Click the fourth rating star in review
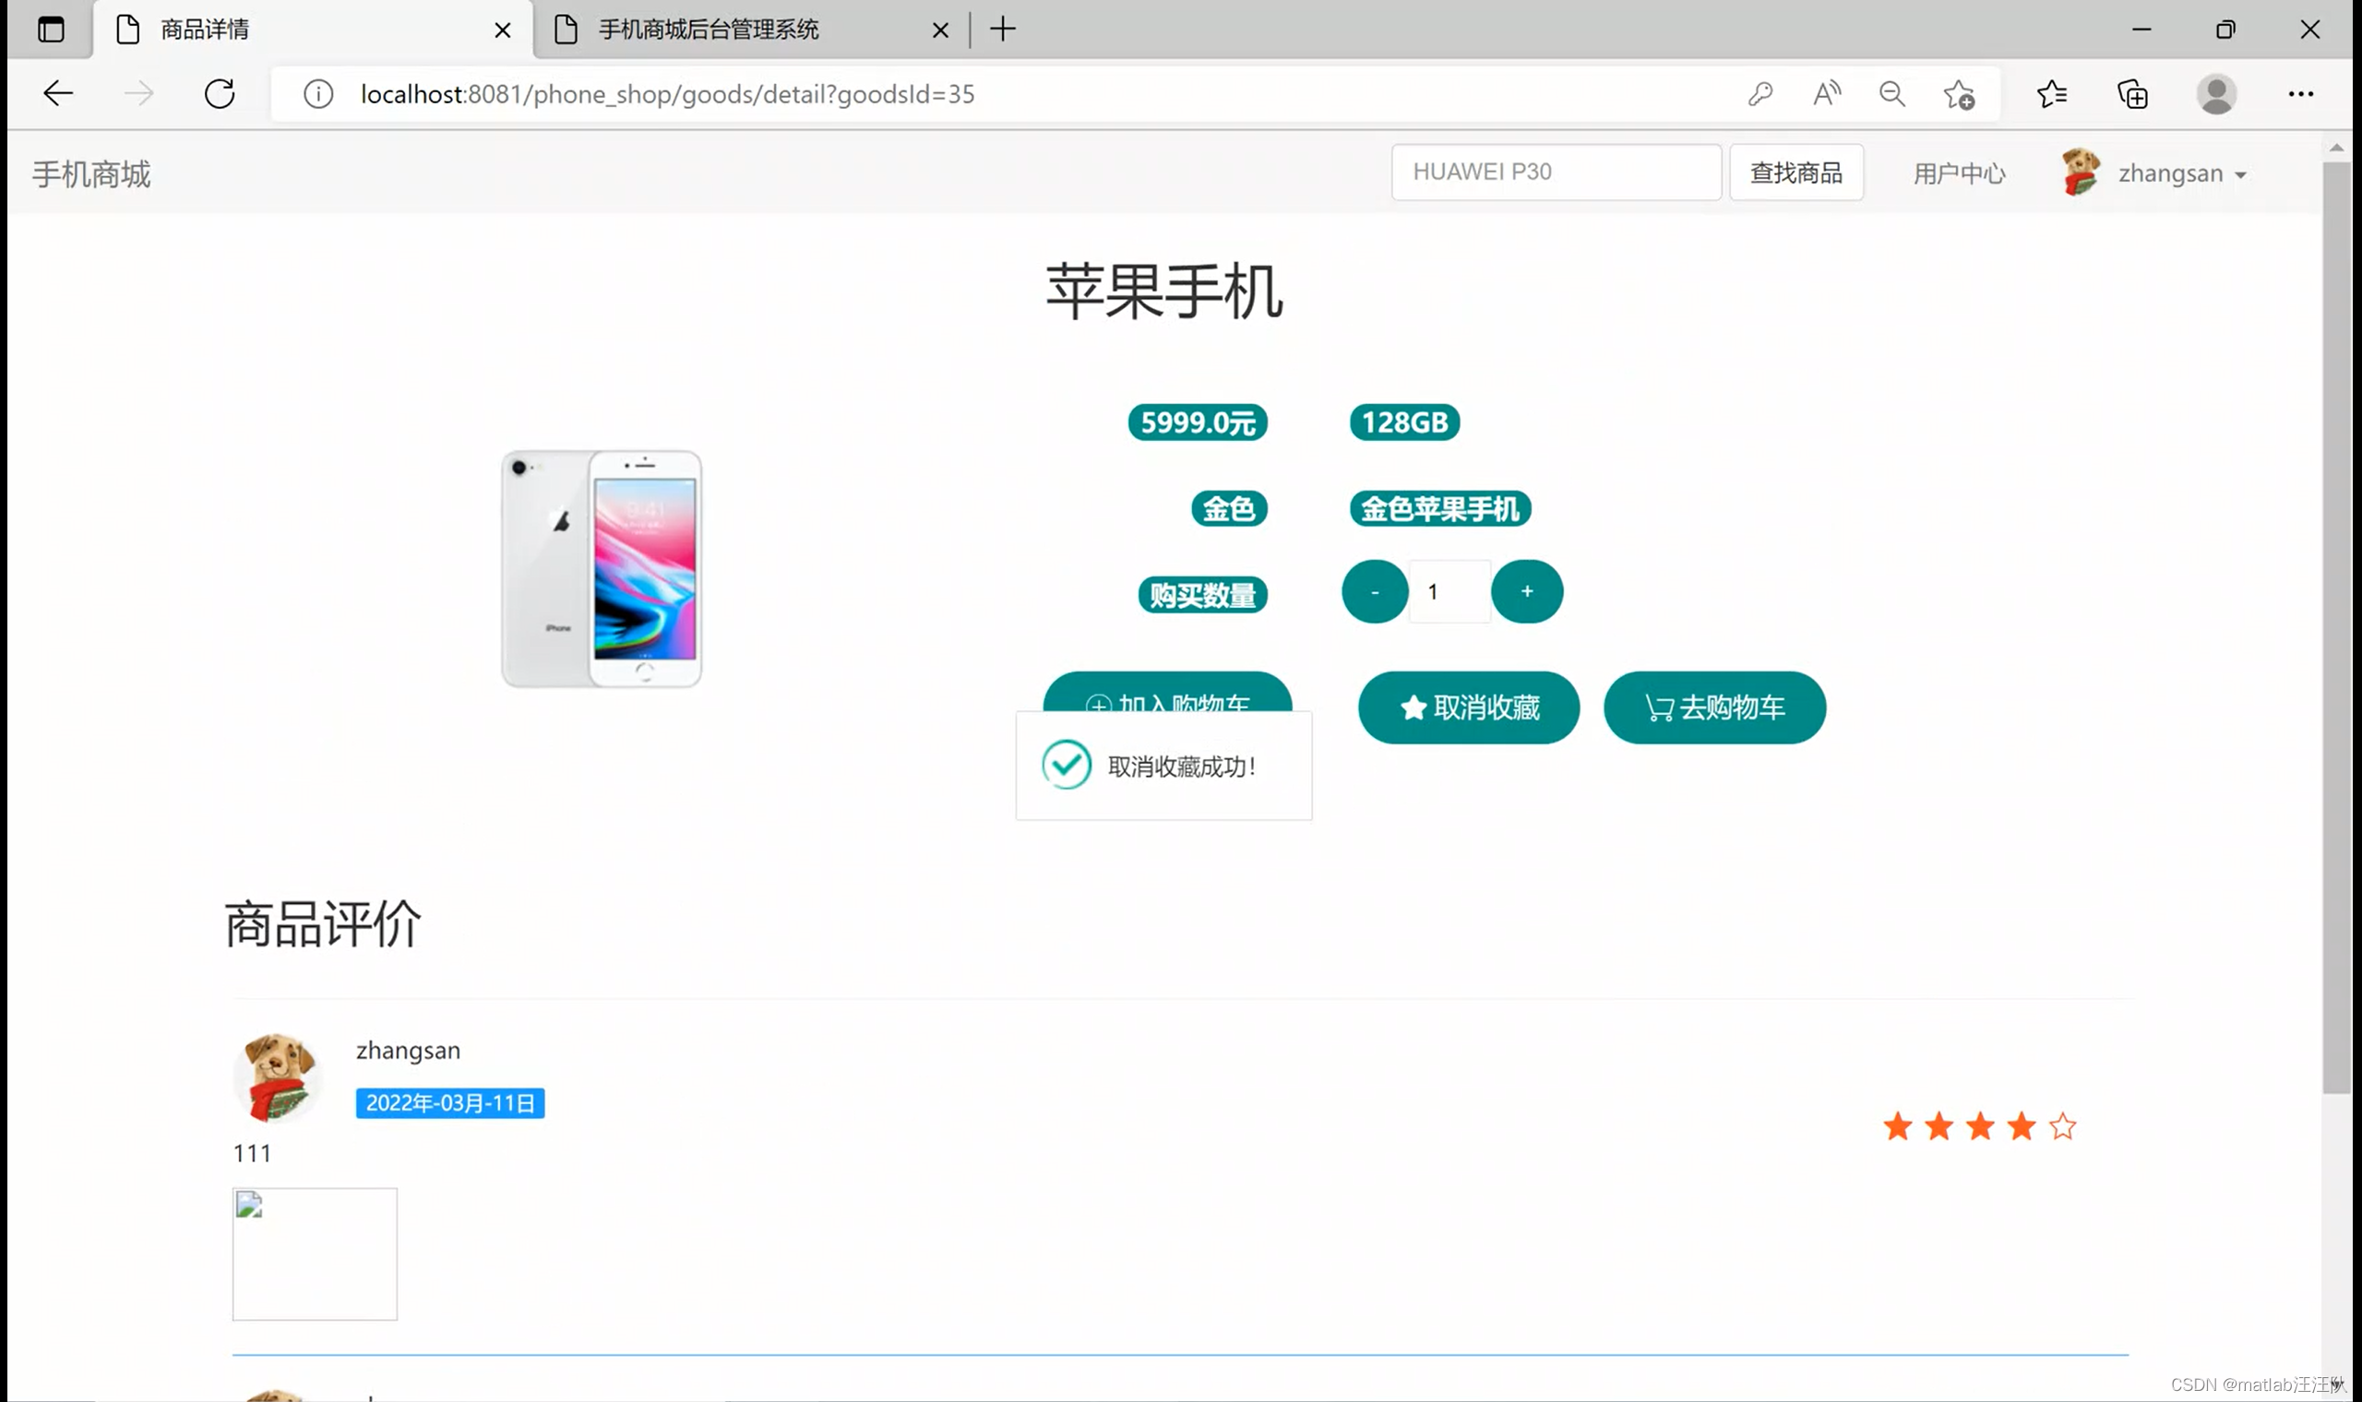2362x1402 pixels. point(2021,1126)
